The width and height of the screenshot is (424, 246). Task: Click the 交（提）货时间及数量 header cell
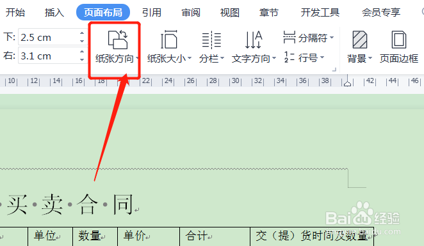tap(312, 236)
